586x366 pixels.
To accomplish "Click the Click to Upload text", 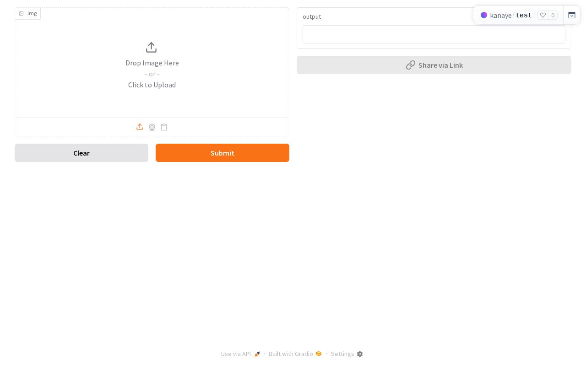I will click(152, 85).
